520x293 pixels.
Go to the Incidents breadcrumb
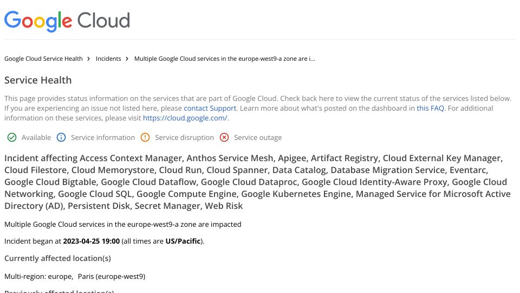108,59
